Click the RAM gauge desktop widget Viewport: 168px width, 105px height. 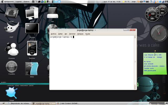(162, 10)
